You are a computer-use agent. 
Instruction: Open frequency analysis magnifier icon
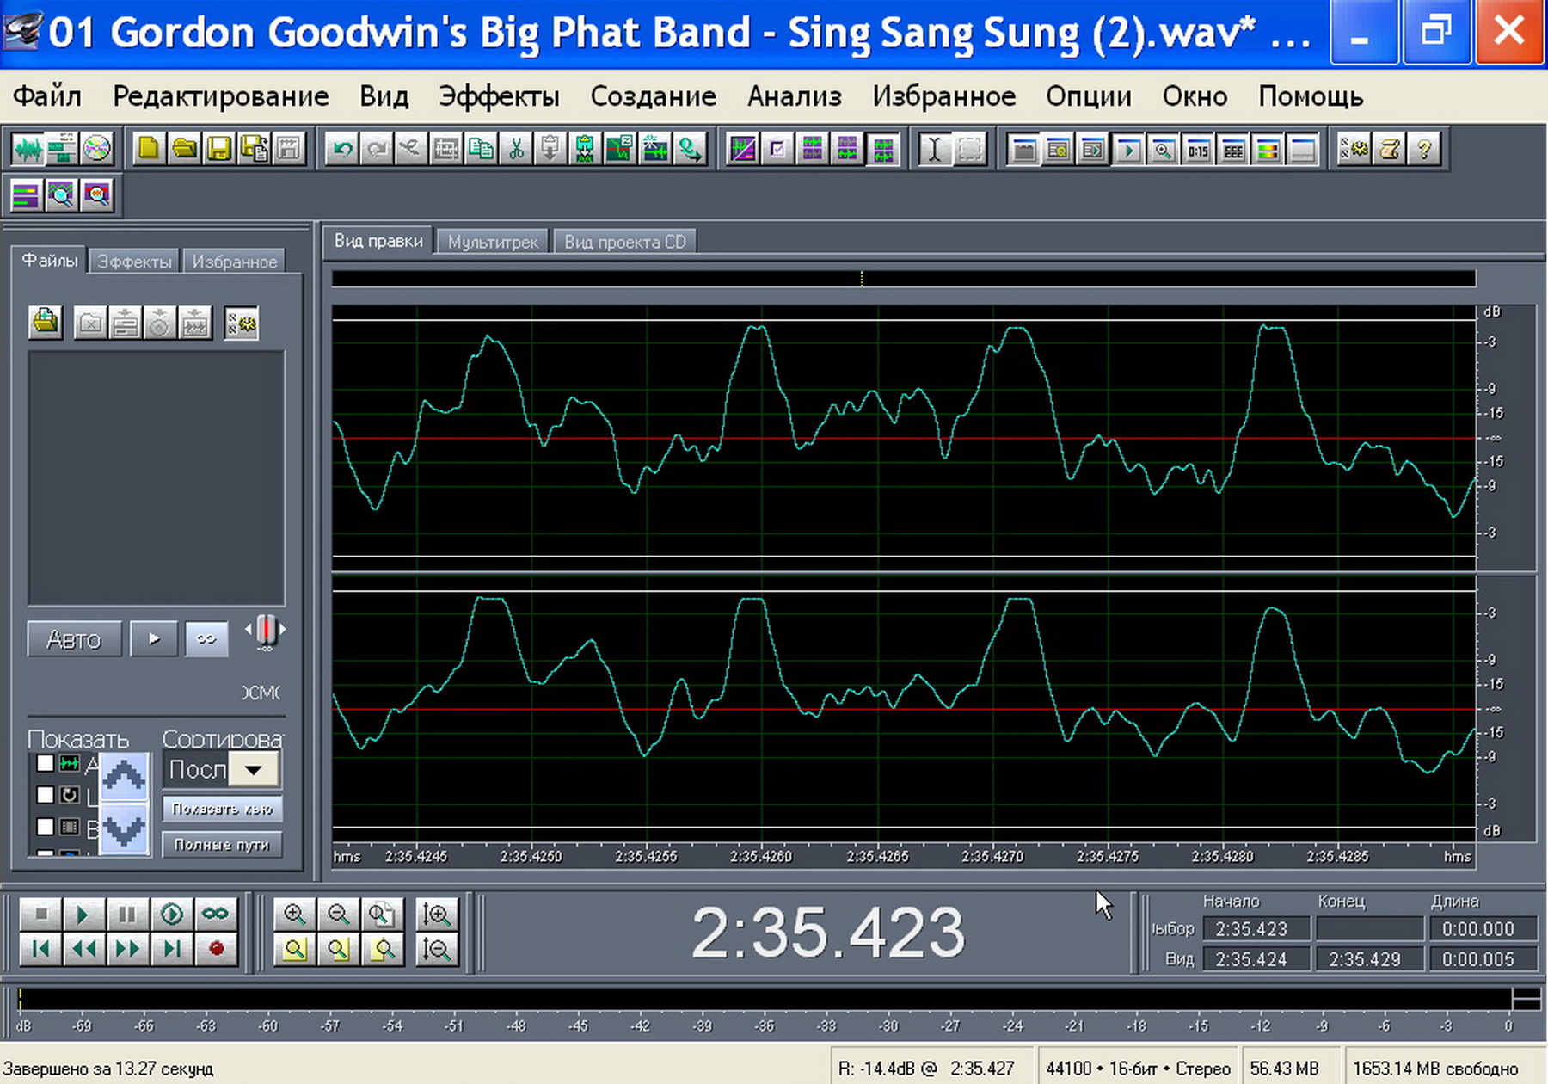(62, 195)
